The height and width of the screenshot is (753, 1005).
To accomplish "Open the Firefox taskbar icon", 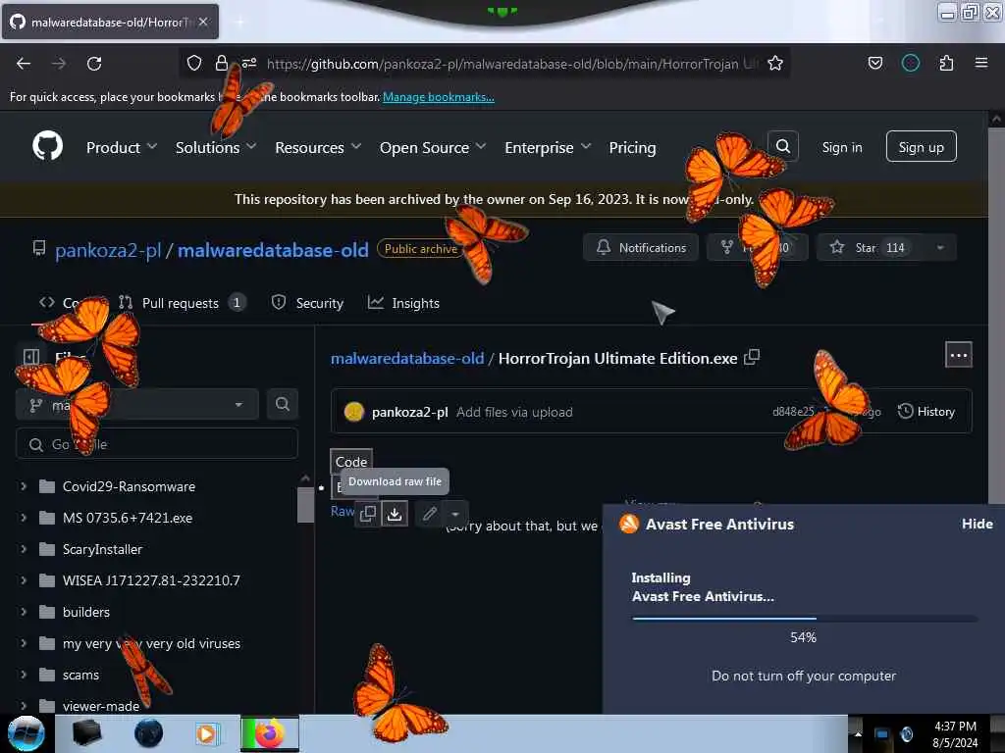I will [269, 733].
